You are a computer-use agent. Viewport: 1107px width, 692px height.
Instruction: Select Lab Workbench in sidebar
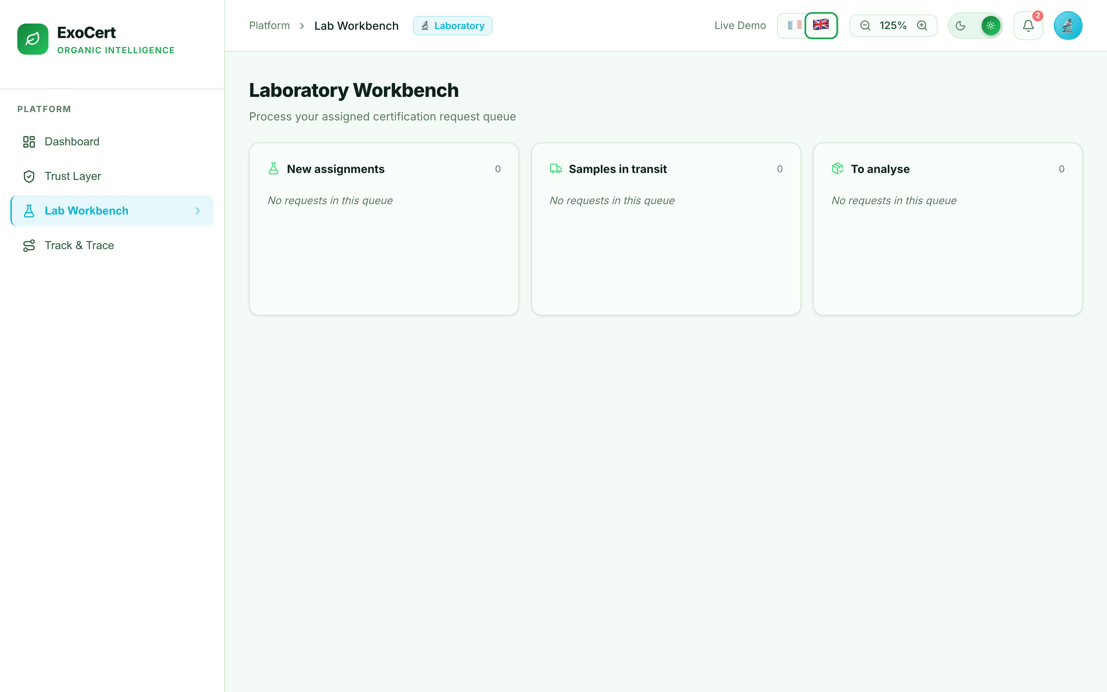112,210
